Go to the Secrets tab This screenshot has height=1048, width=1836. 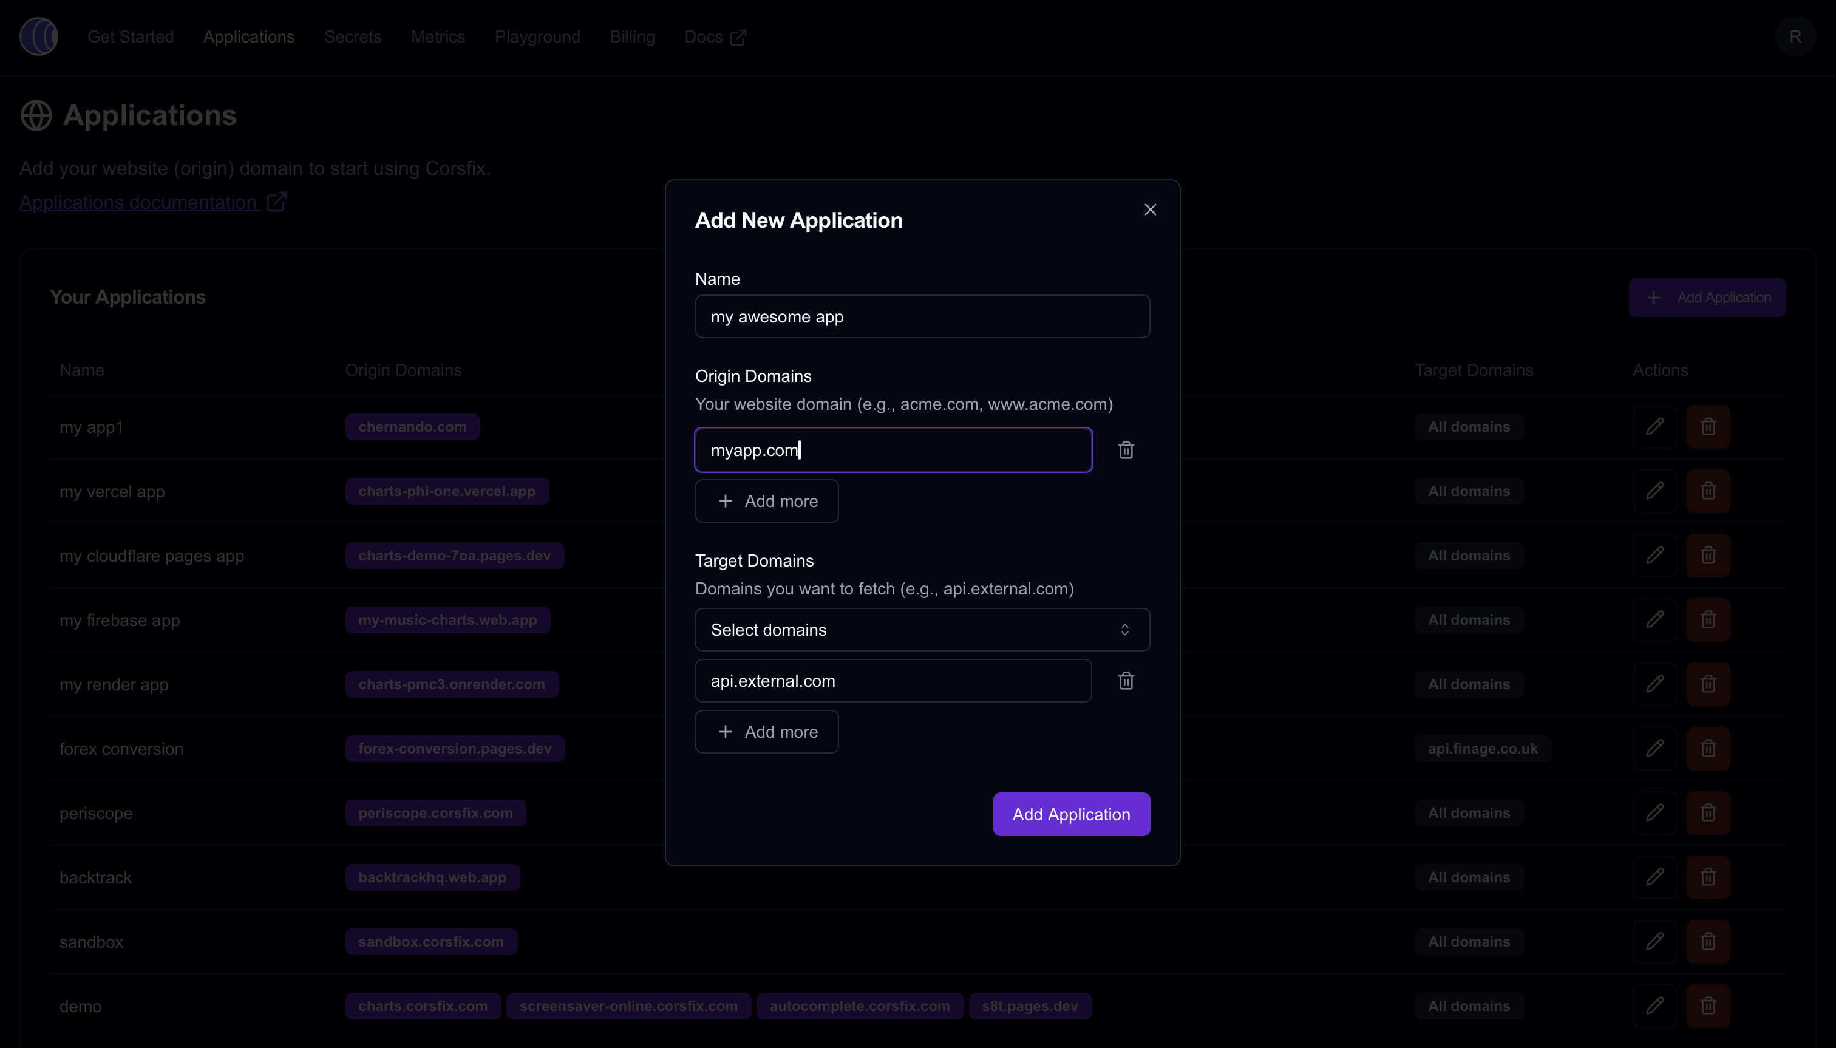coord(353,36)
